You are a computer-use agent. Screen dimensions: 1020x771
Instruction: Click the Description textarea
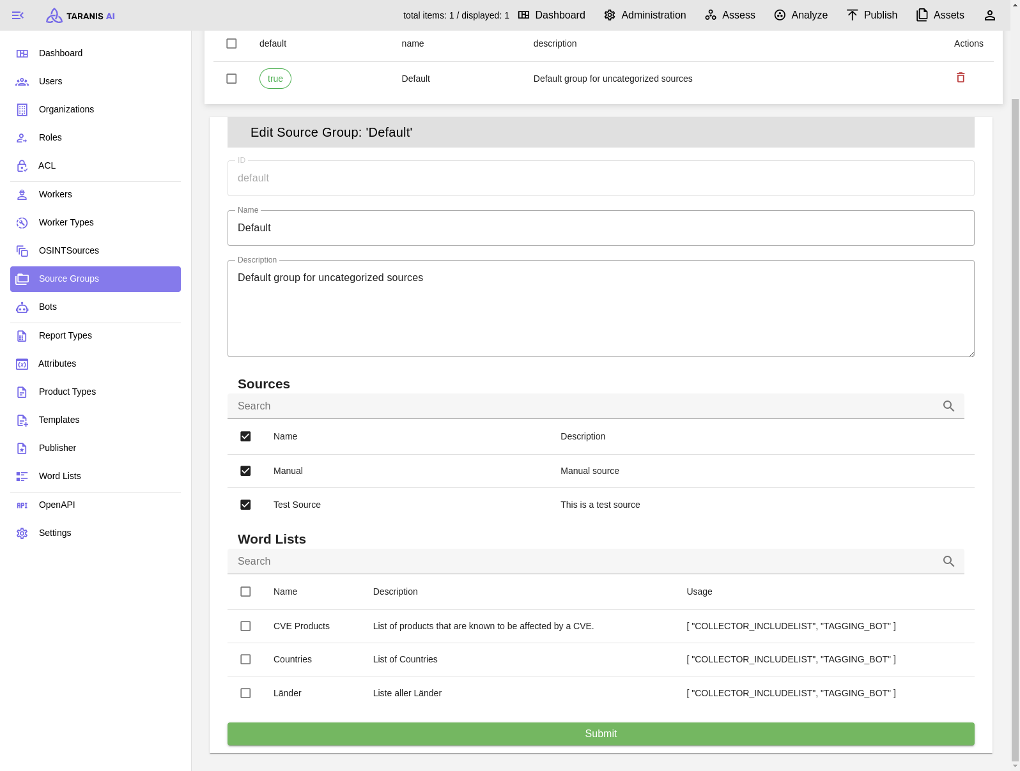(x=601, y=309)
